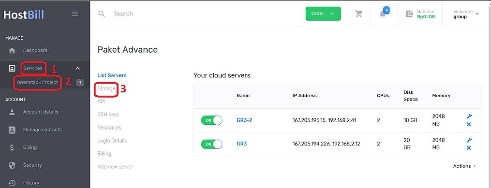Select the Storage tab

[x=106, y=88]
